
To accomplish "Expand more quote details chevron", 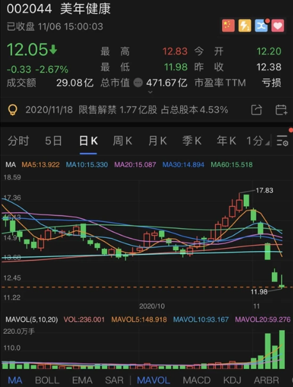I will [150, 92].
